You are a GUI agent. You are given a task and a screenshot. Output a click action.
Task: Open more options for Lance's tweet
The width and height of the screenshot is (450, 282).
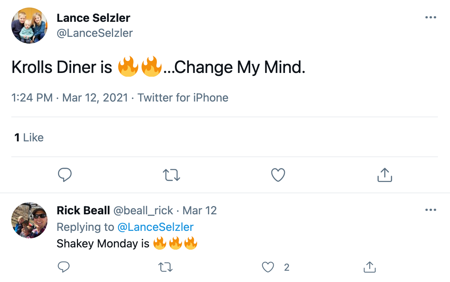(430, 18)
